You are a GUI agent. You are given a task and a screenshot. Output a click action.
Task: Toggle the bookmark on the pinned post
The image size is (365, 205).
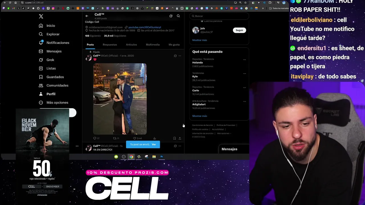click(x=175, y=138)
